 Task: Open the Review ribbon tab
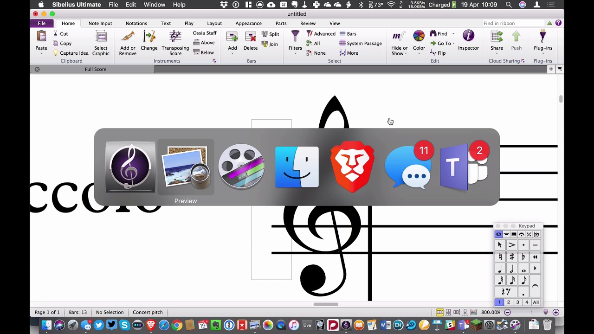coord(308,23)
